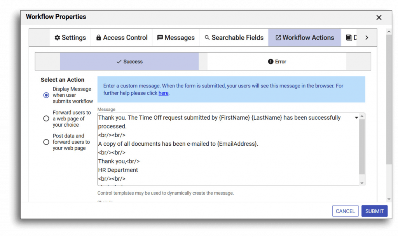Image resolution: width=398 pixels, height=237 pixels.
Task: Select Display Message when user submits workflow
Action: pyautogui.click(x=46, y=95)
